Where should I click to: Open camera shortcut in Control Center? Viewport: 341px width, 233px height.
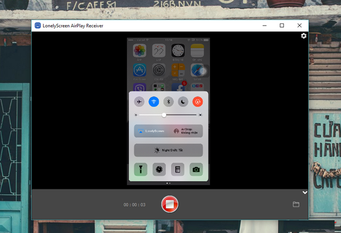pos(196,169)
